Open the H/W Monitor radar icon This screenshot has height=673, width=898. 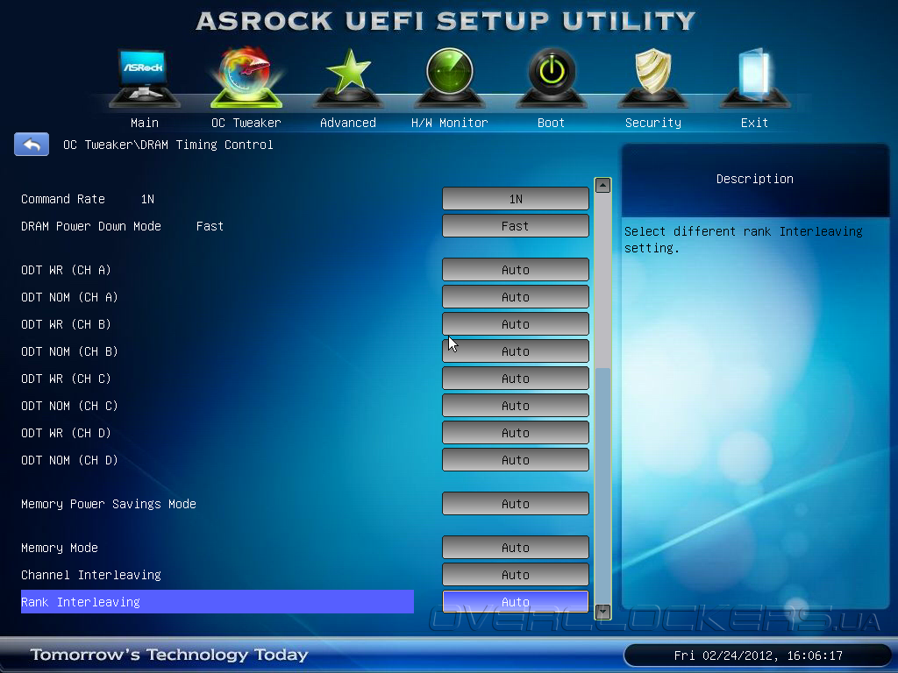(450, 78)
